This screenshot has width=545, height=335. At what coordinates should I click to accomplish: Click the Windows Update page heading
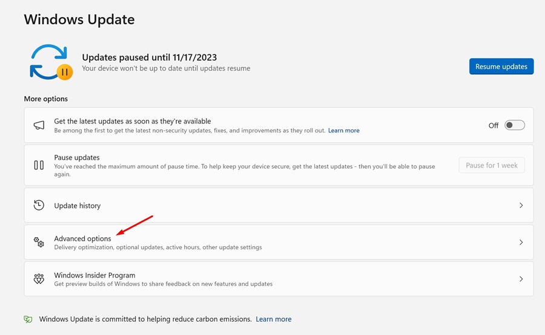(x=79, y=19)
